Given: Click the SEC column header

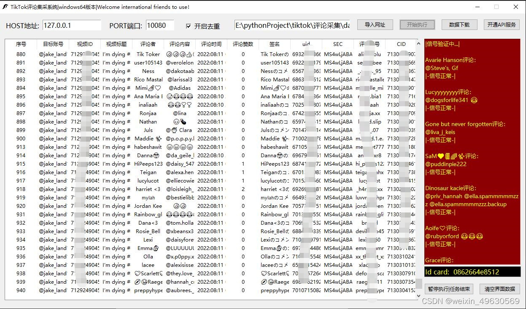Looking at the screenshot, I should [338, 44].
